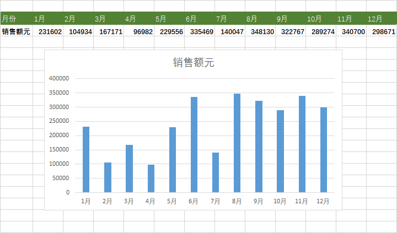Click the cell containing 96982
The height and width of the screenshot is (233, 397).
click(x=139, y=31)
